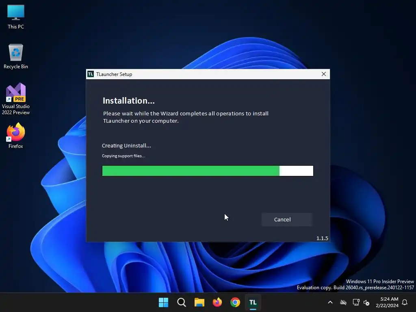Select the Recycle Bin desktop icon
416x312 pixels.
[16, 56]
